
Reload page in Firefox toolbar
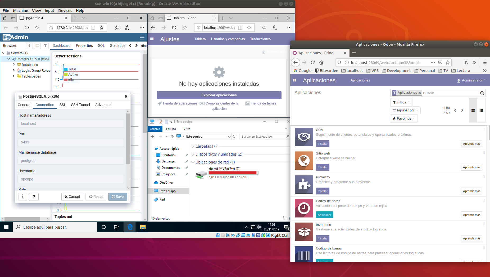313,62
